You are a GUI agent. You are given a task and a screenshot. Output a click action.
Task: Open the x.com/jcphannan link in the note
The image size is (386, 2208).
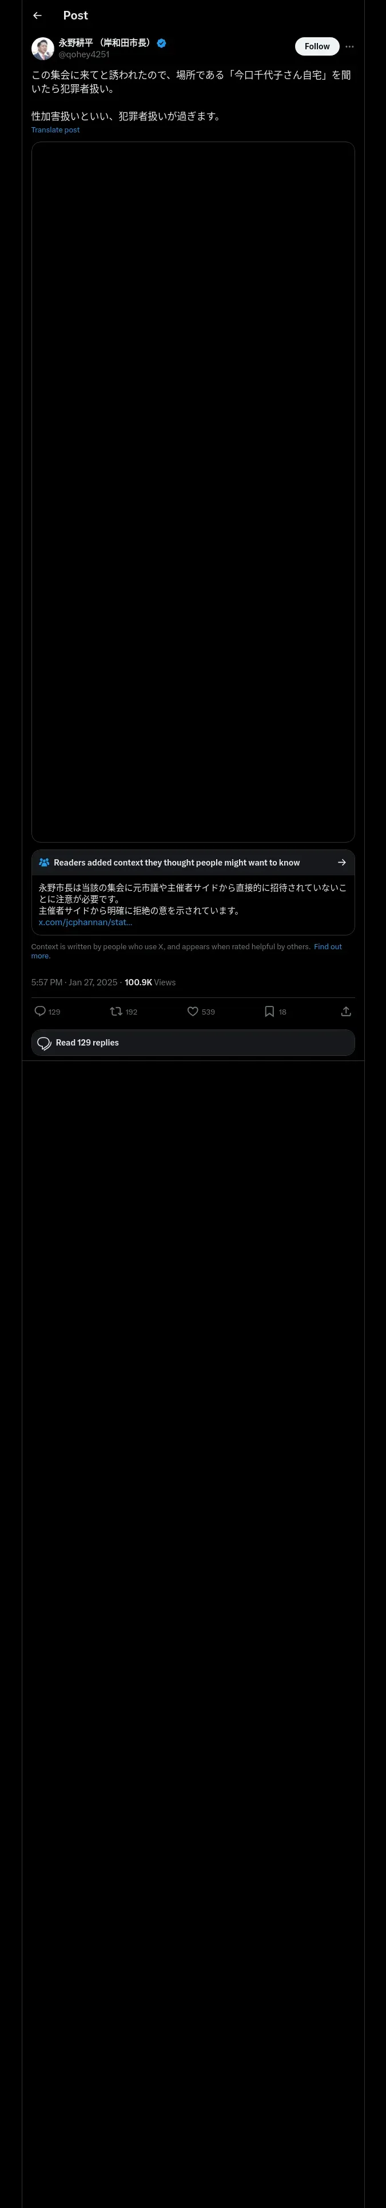(86, 922)
